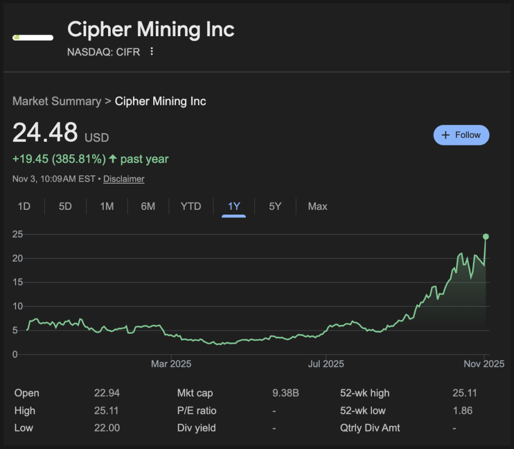The width and height of the screenshot is (514, 449).
Task: Click the 52-wk high value 25.11
Action: 465,393
